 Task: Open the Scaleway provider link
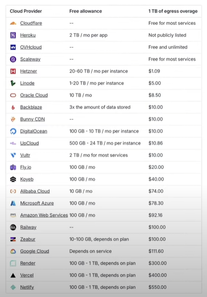click(x=30, y=59)
